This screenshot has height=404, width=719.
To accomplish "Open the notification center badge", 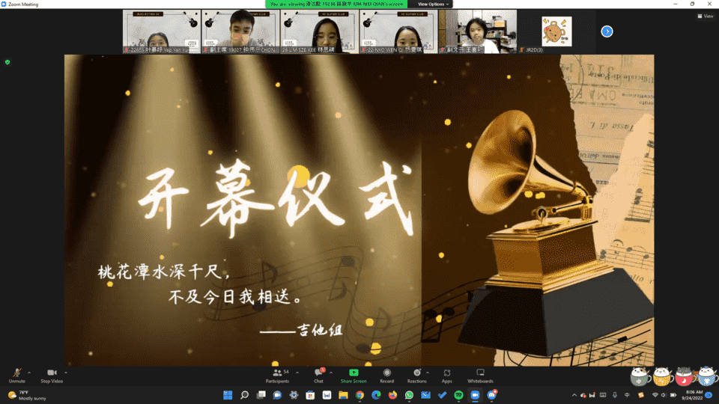I will click(x=709, y=395).
